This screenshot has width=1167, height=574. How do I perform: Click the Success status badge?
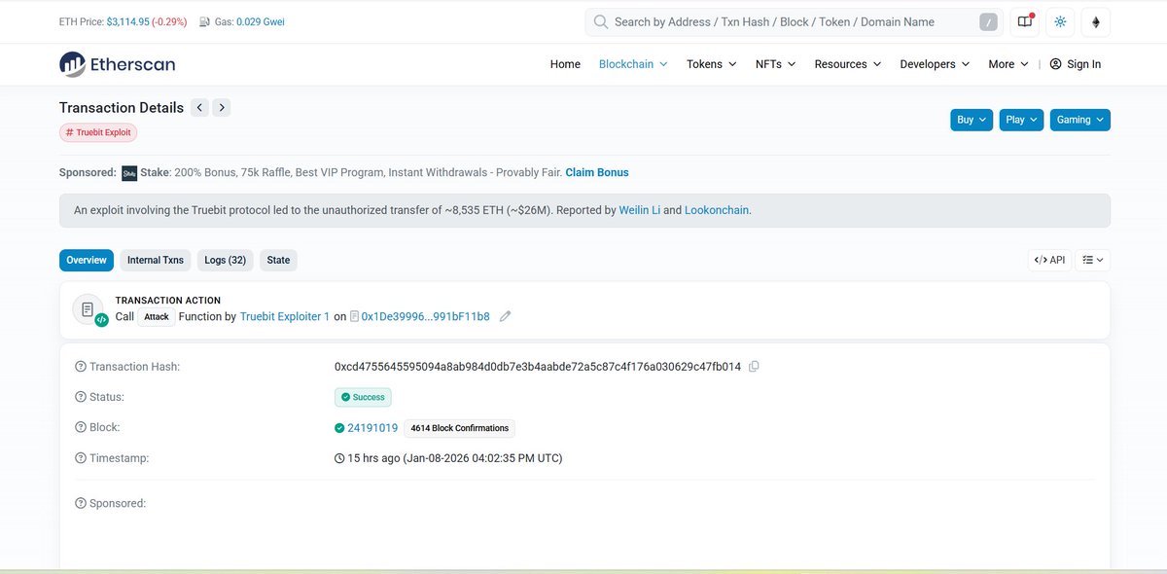pos(364,397)
